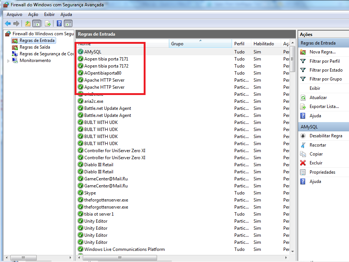Click the funnel icon for Filtrar por Grupo

(x=303, y=79)
